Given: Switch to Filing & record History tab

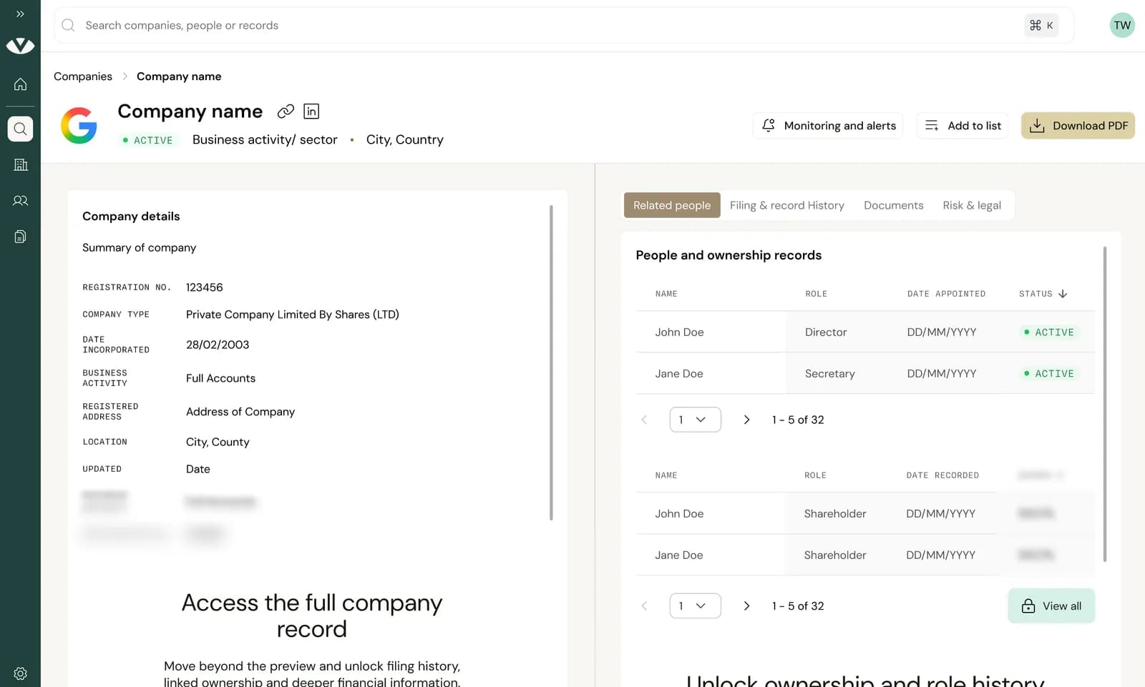Looking at the screenshot, I should 787,205.
